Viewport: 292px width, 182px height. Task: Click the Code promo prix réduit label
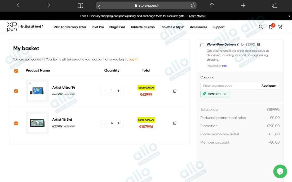(x=220, y=134)
